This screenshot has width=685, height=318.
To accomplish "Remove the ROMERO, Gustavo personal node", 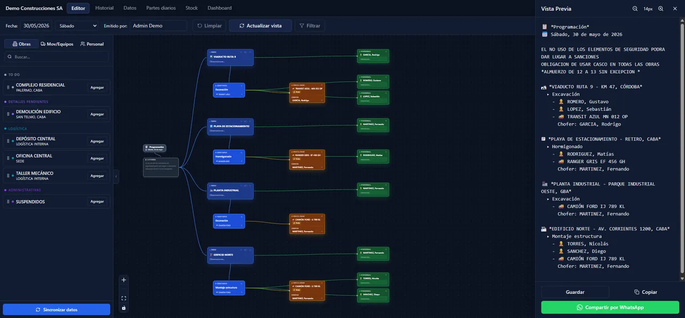I will click(x=386, y=77).
